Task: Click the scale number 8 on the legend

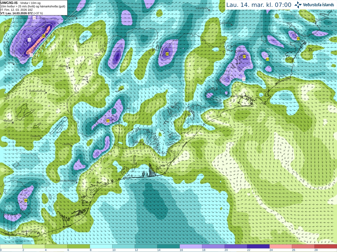Action: coord(91,250)
